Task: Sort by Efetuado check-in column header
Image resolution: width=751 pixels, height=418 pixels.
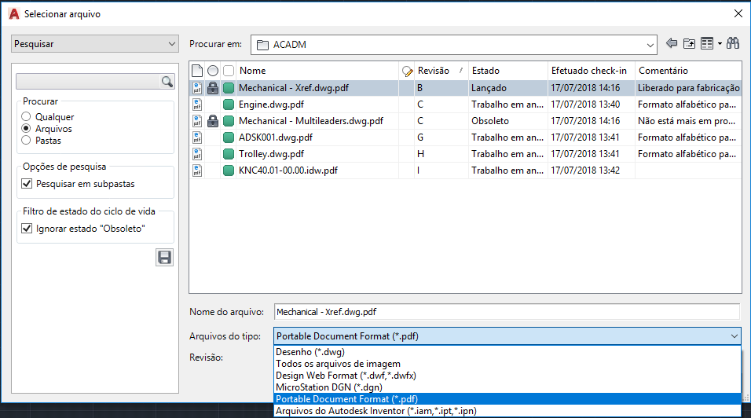Action: tap(591, 71)
